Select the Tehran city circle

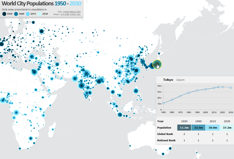(57, 64)
